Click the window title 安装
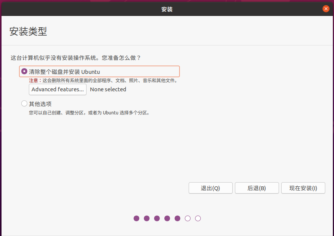 click(x=167, y=9)
